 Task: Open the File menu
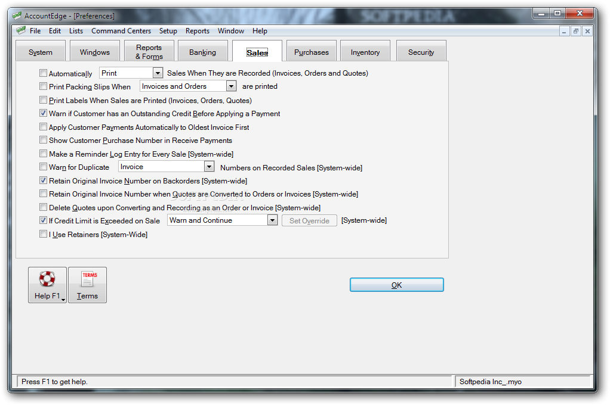(35, 31)
